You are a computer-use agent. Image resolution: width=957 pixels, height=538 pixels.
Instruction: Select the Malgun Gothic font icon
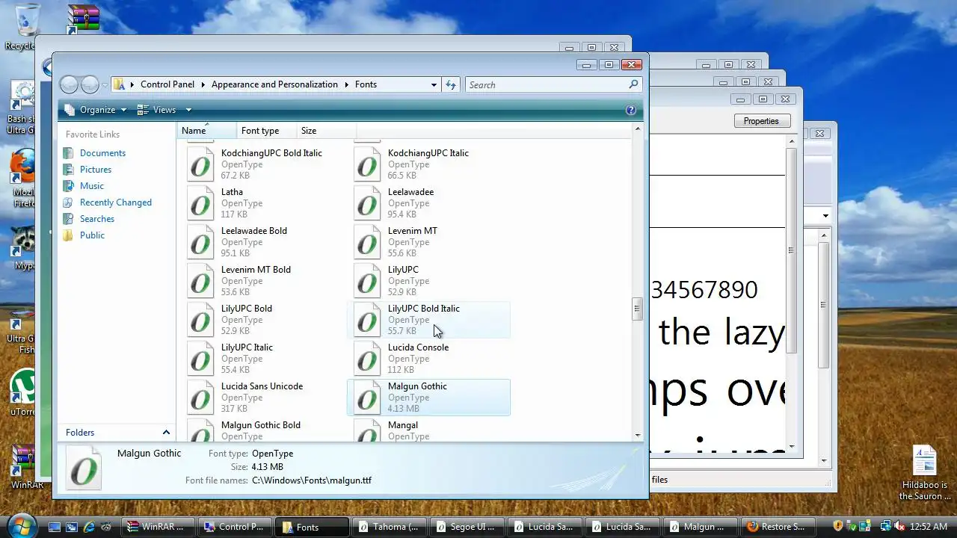367,398
